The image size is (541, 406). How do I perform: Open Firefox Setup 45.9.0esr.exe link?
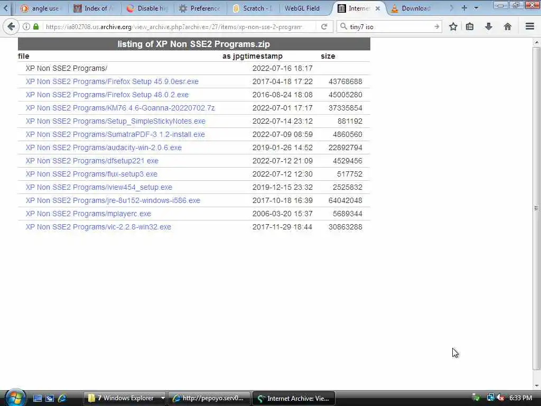112,81
